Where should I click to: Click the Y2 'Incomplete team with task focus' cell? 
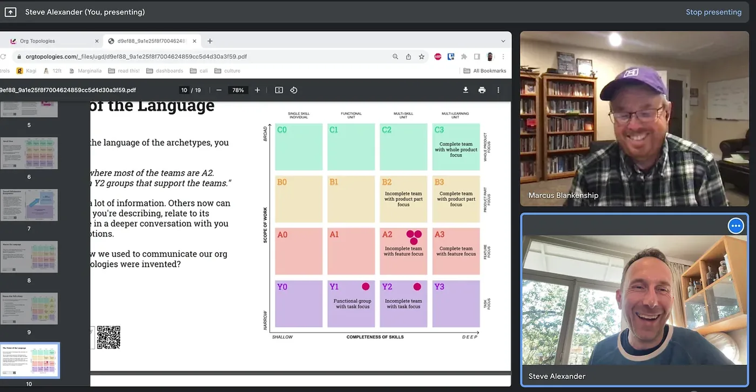pos(403,303)
